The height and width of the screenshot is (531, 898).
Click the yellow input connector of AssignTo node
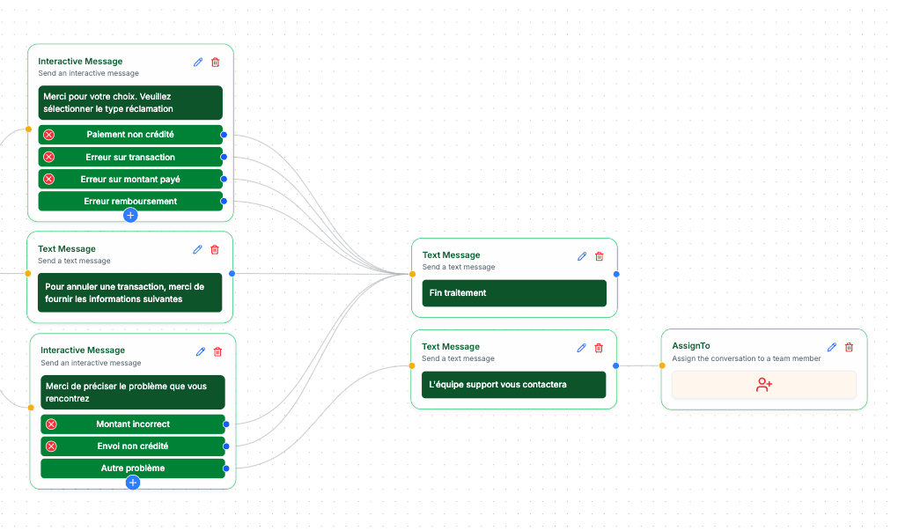coord(662,365)
